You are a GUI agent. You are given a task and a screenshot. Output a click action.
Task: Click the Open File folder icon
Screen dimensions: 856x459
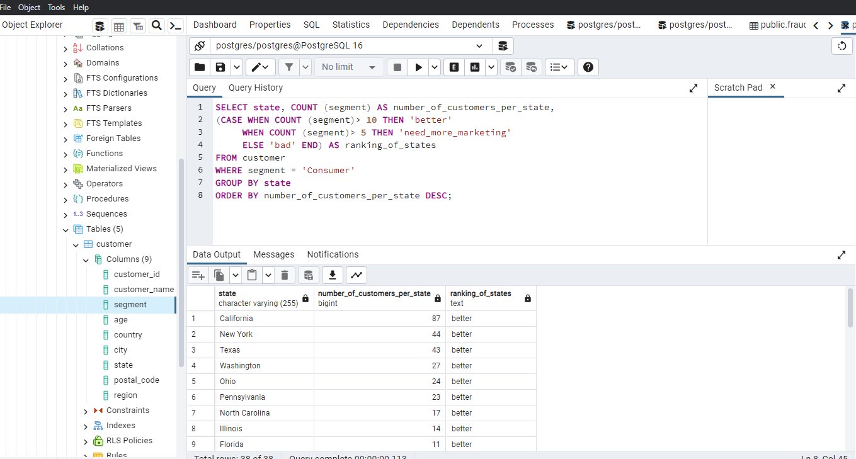point(200,67)
